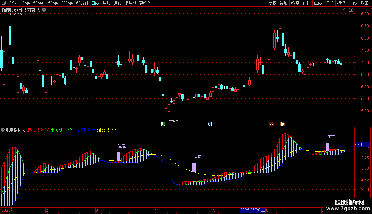Select the 60分钟 period tab
The height and width of the screenshot is (214, 372).
pos(82,3)
